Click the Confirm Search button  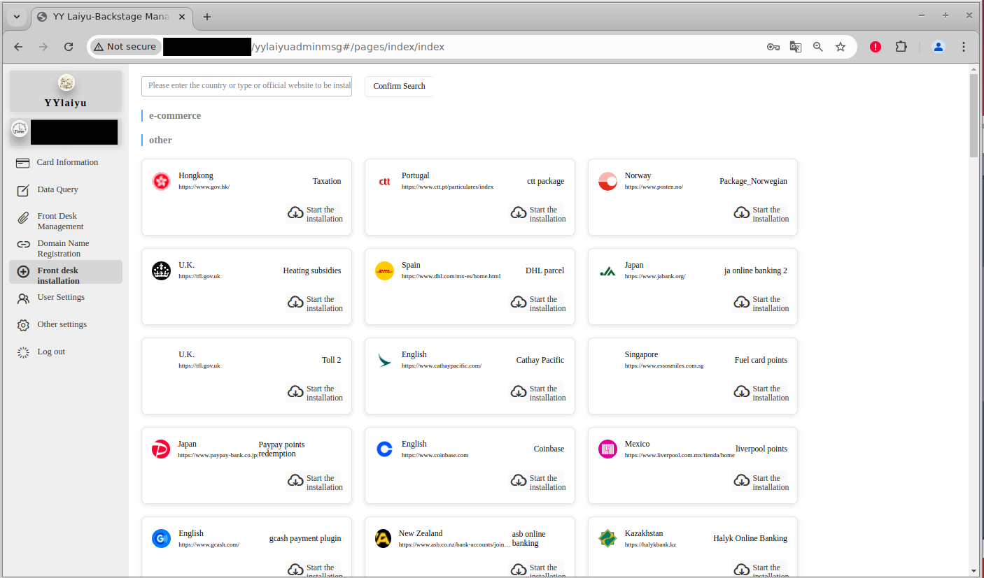point(399,87)
